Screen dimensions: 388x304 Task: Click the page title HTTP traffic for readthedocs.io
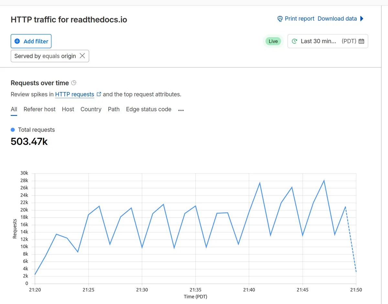tap(69, 20)
